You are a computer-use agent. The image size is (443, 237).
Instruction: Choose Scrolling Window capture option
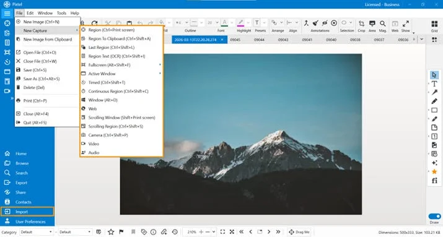coord(121,118)
